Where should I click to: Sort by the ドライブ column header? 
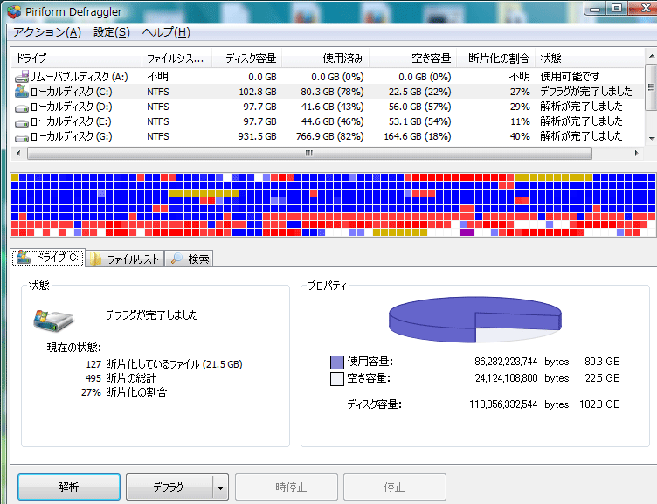[76, 59]
